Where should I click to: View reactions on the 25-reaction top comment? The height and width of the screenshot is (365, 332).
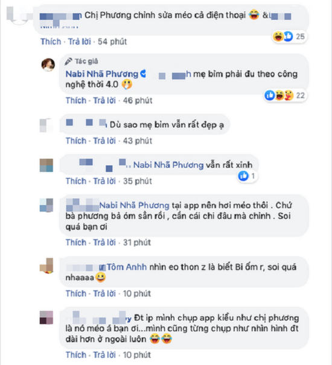pos(289,37)
